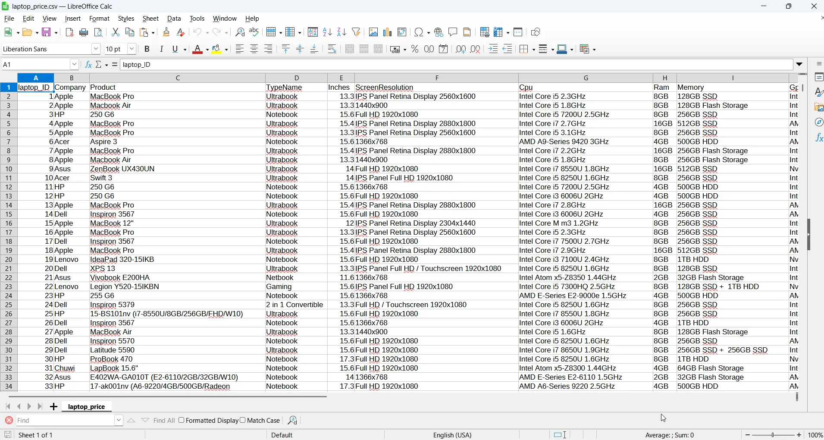Export directly as PDF
The width and height of the screenshot is (824, 440).
click(69, 32)
